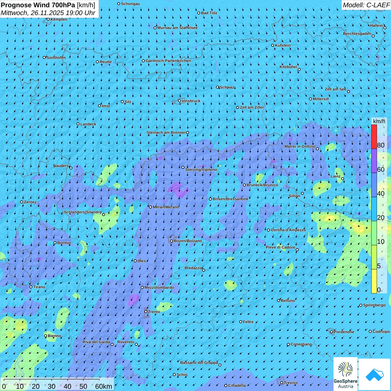Click the Belluno city marker
Image resolution: width=391 pixels, height=391 pixels.
coord(278,301)
